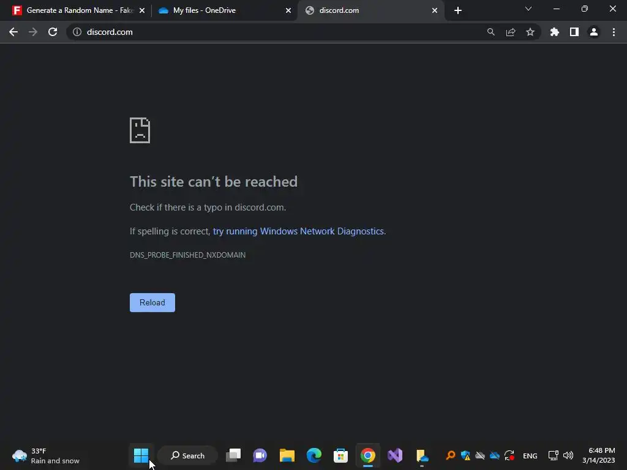Click the folder with cloud taskbar app icon
627x470 pixels.
[422, 455]
